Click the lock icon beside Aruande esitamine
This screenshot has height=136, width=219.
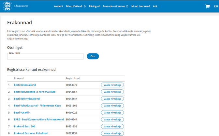127,6
